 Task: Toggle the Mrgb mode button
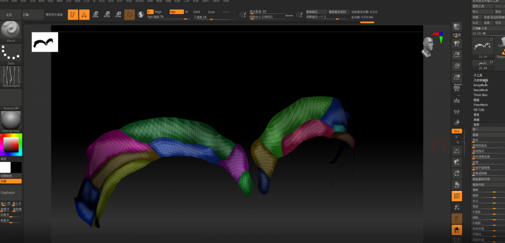[x=158, y=11]
